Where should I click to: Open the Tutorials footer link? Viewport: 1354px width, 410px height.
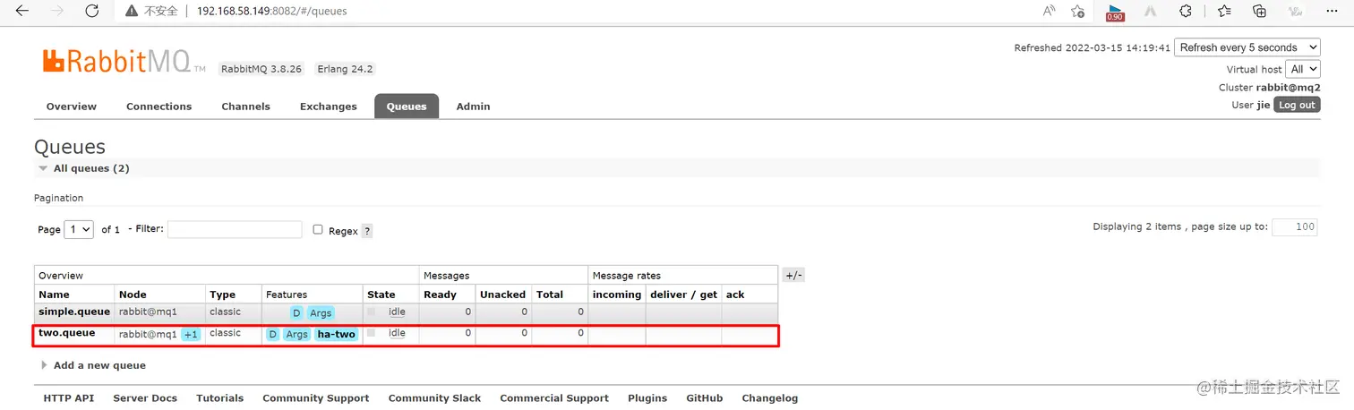pyautogui.click(x=219, y=398)
